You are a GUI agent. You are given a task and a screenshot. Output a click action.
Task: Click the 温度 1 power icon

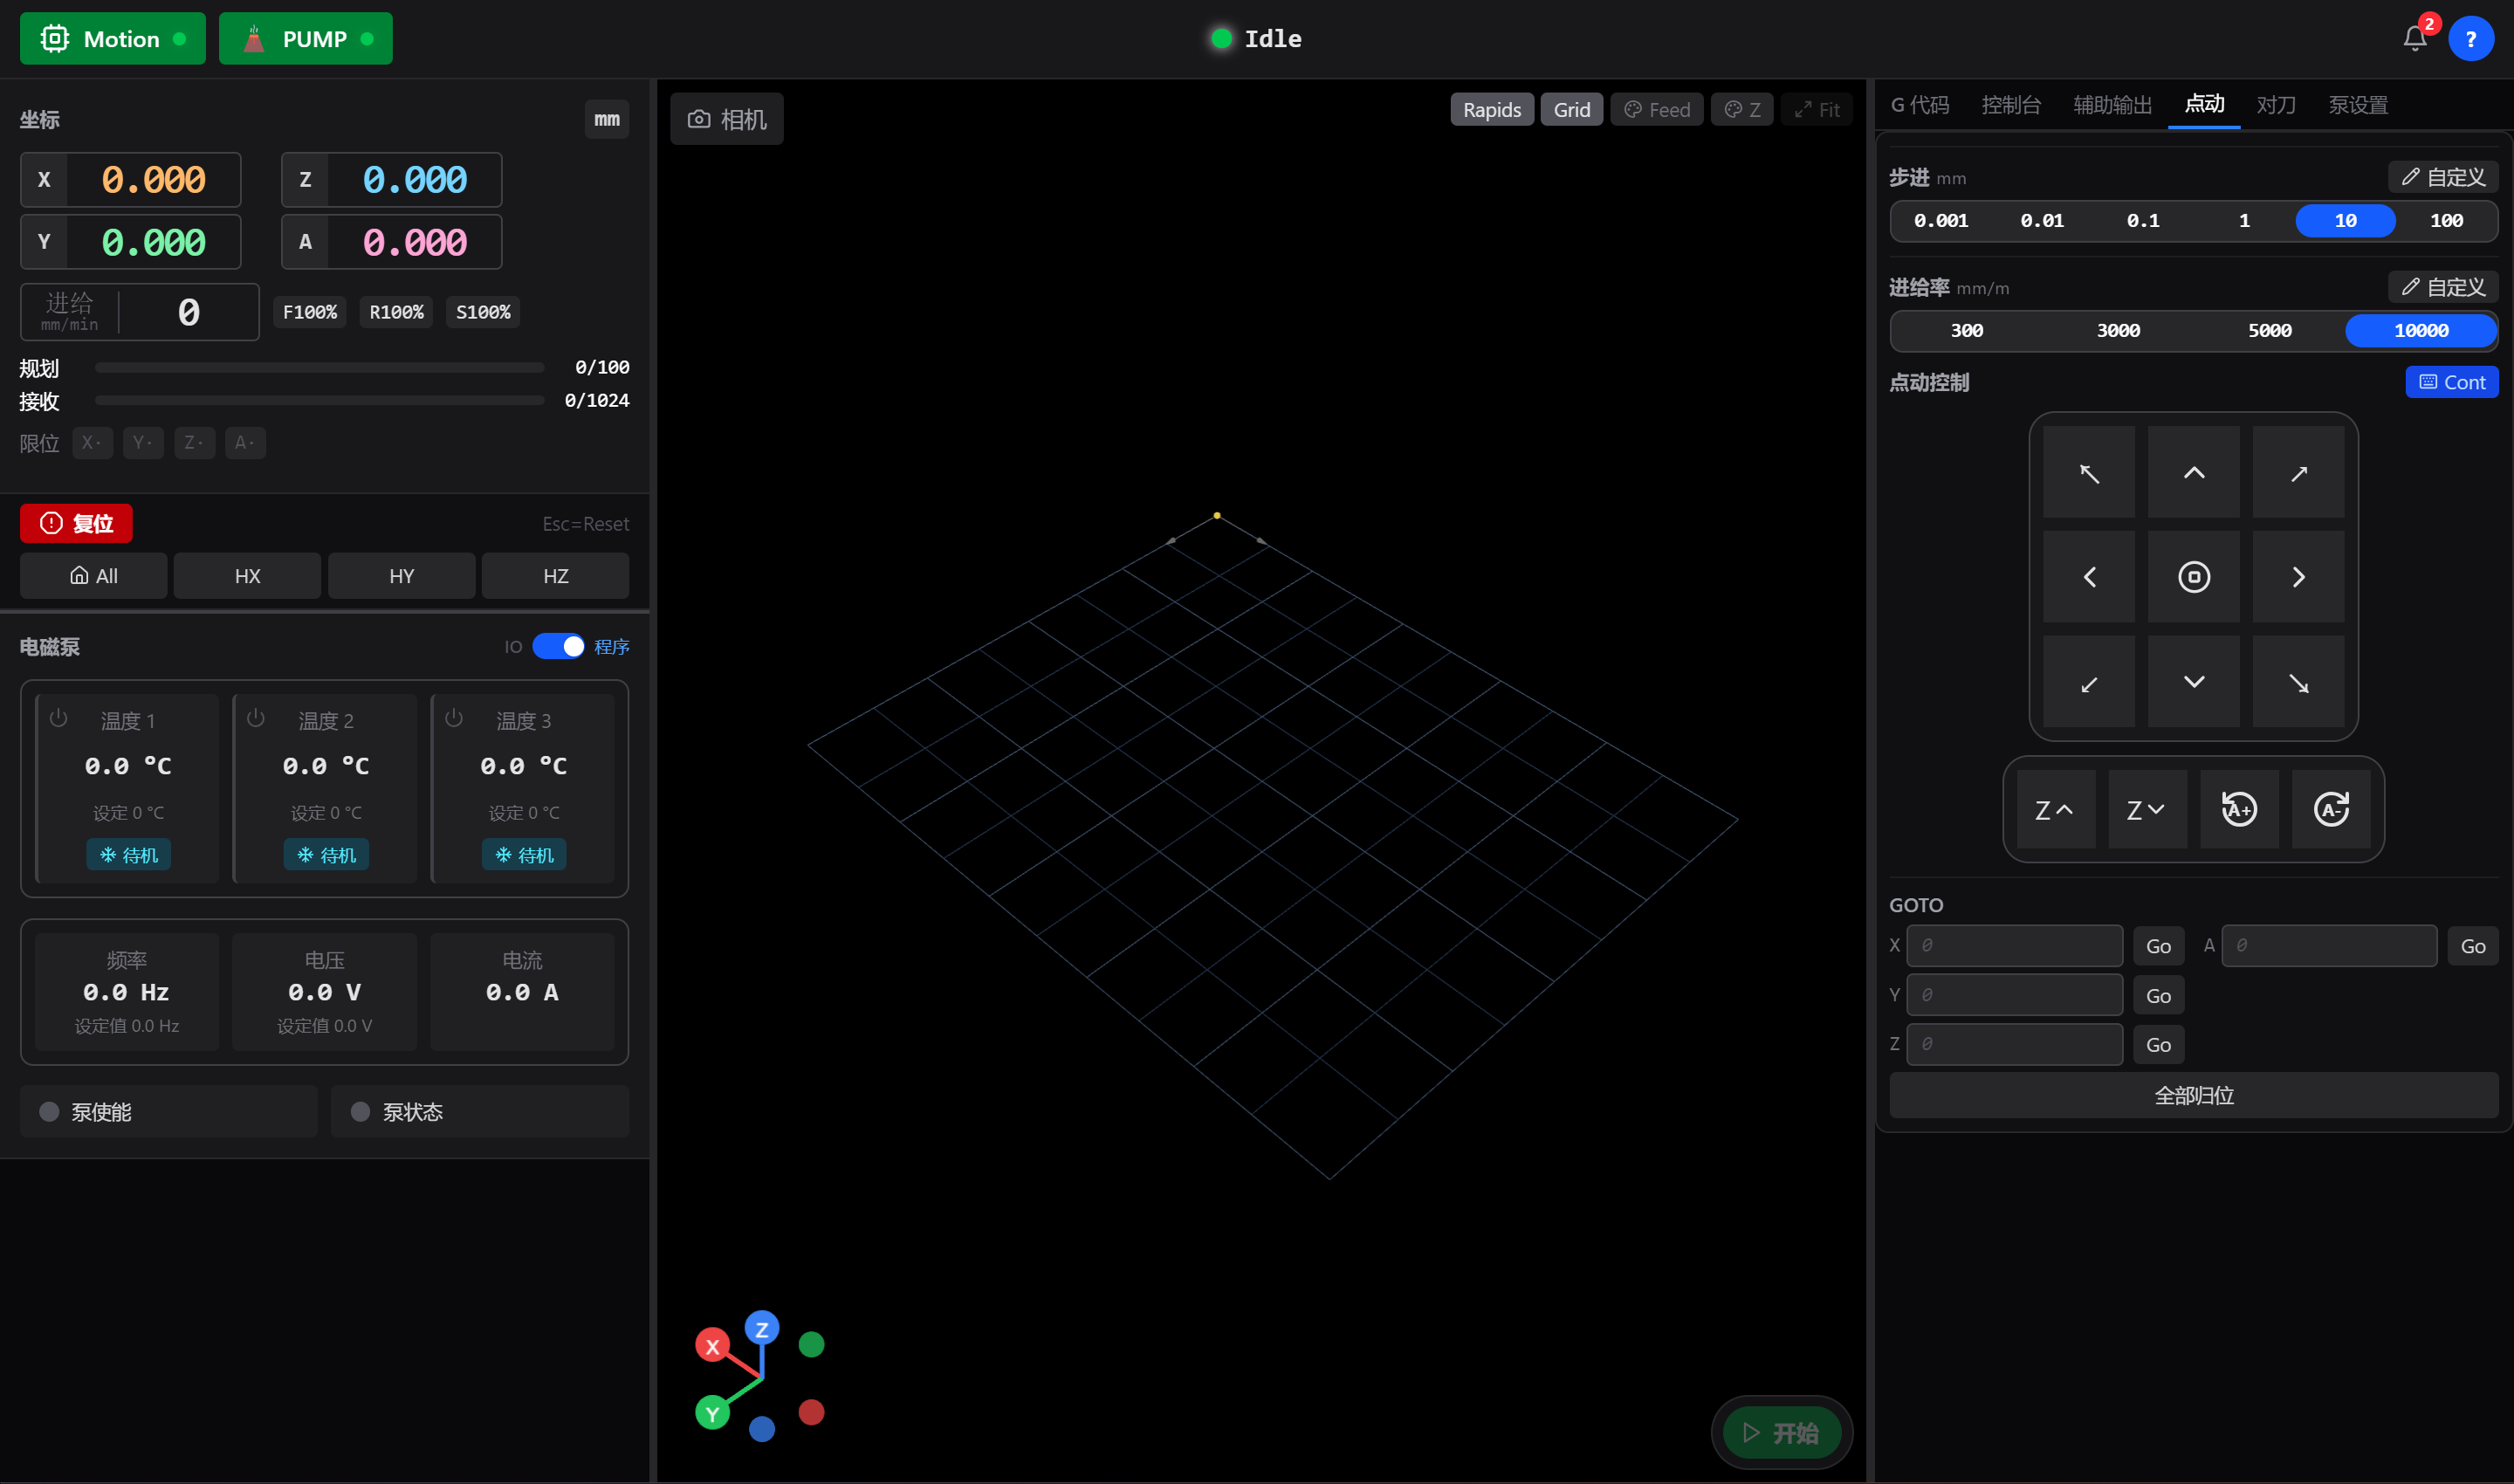coord(58,718)
